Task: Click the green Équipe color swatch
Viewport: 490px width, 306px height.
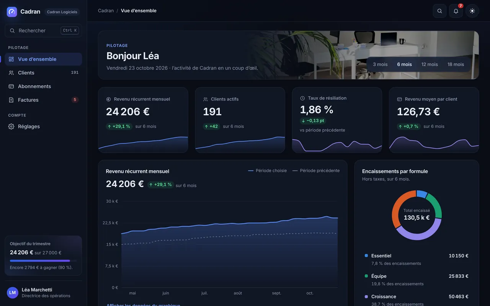Action: [x=366, y=276]
